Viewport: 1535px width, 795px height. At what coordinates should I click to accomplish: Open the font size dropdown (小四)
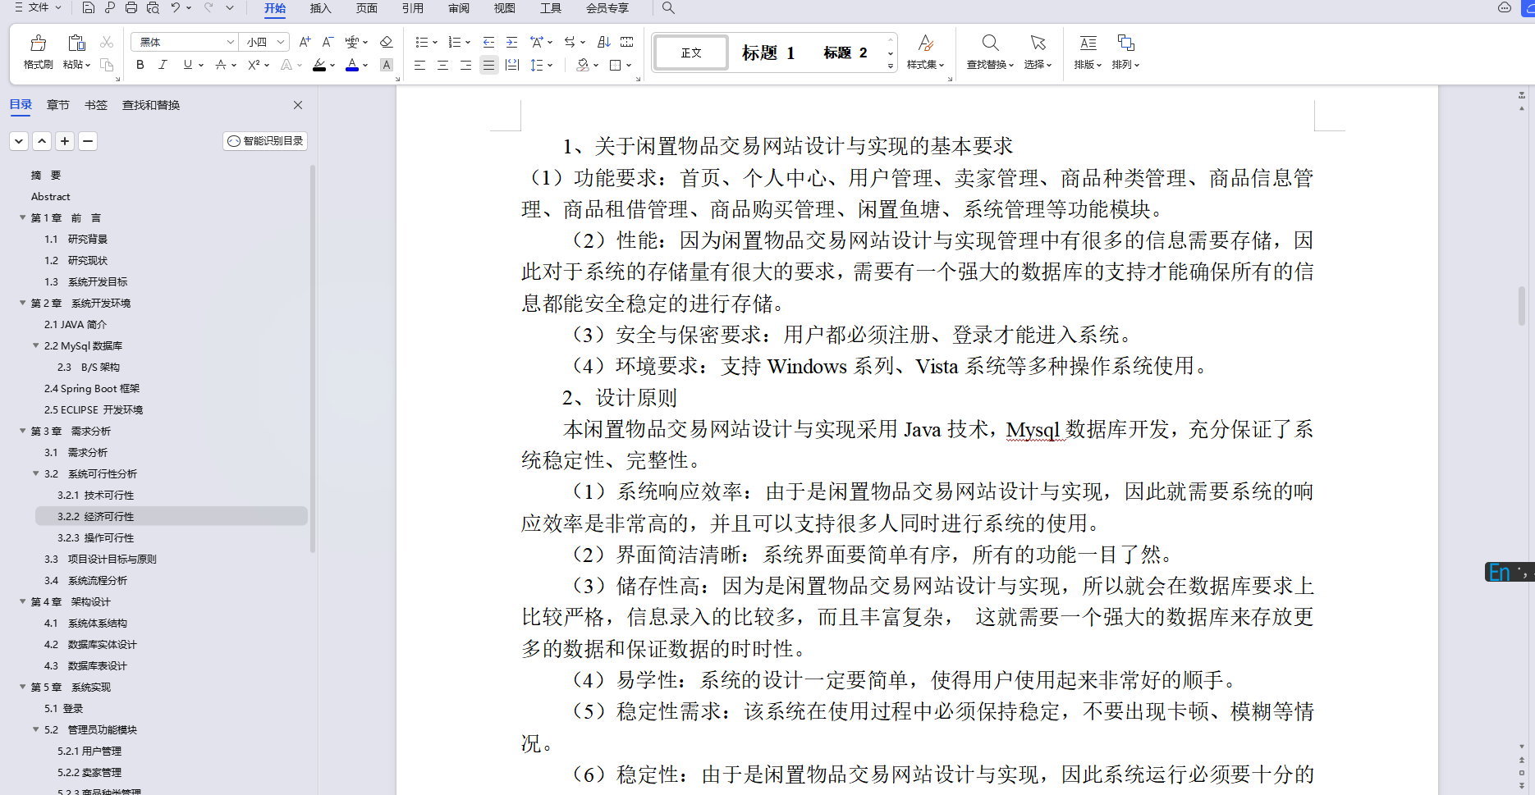tap(281, 42)
